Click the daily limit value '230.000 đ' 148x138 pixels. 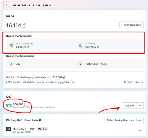click(x=59, y=77)
